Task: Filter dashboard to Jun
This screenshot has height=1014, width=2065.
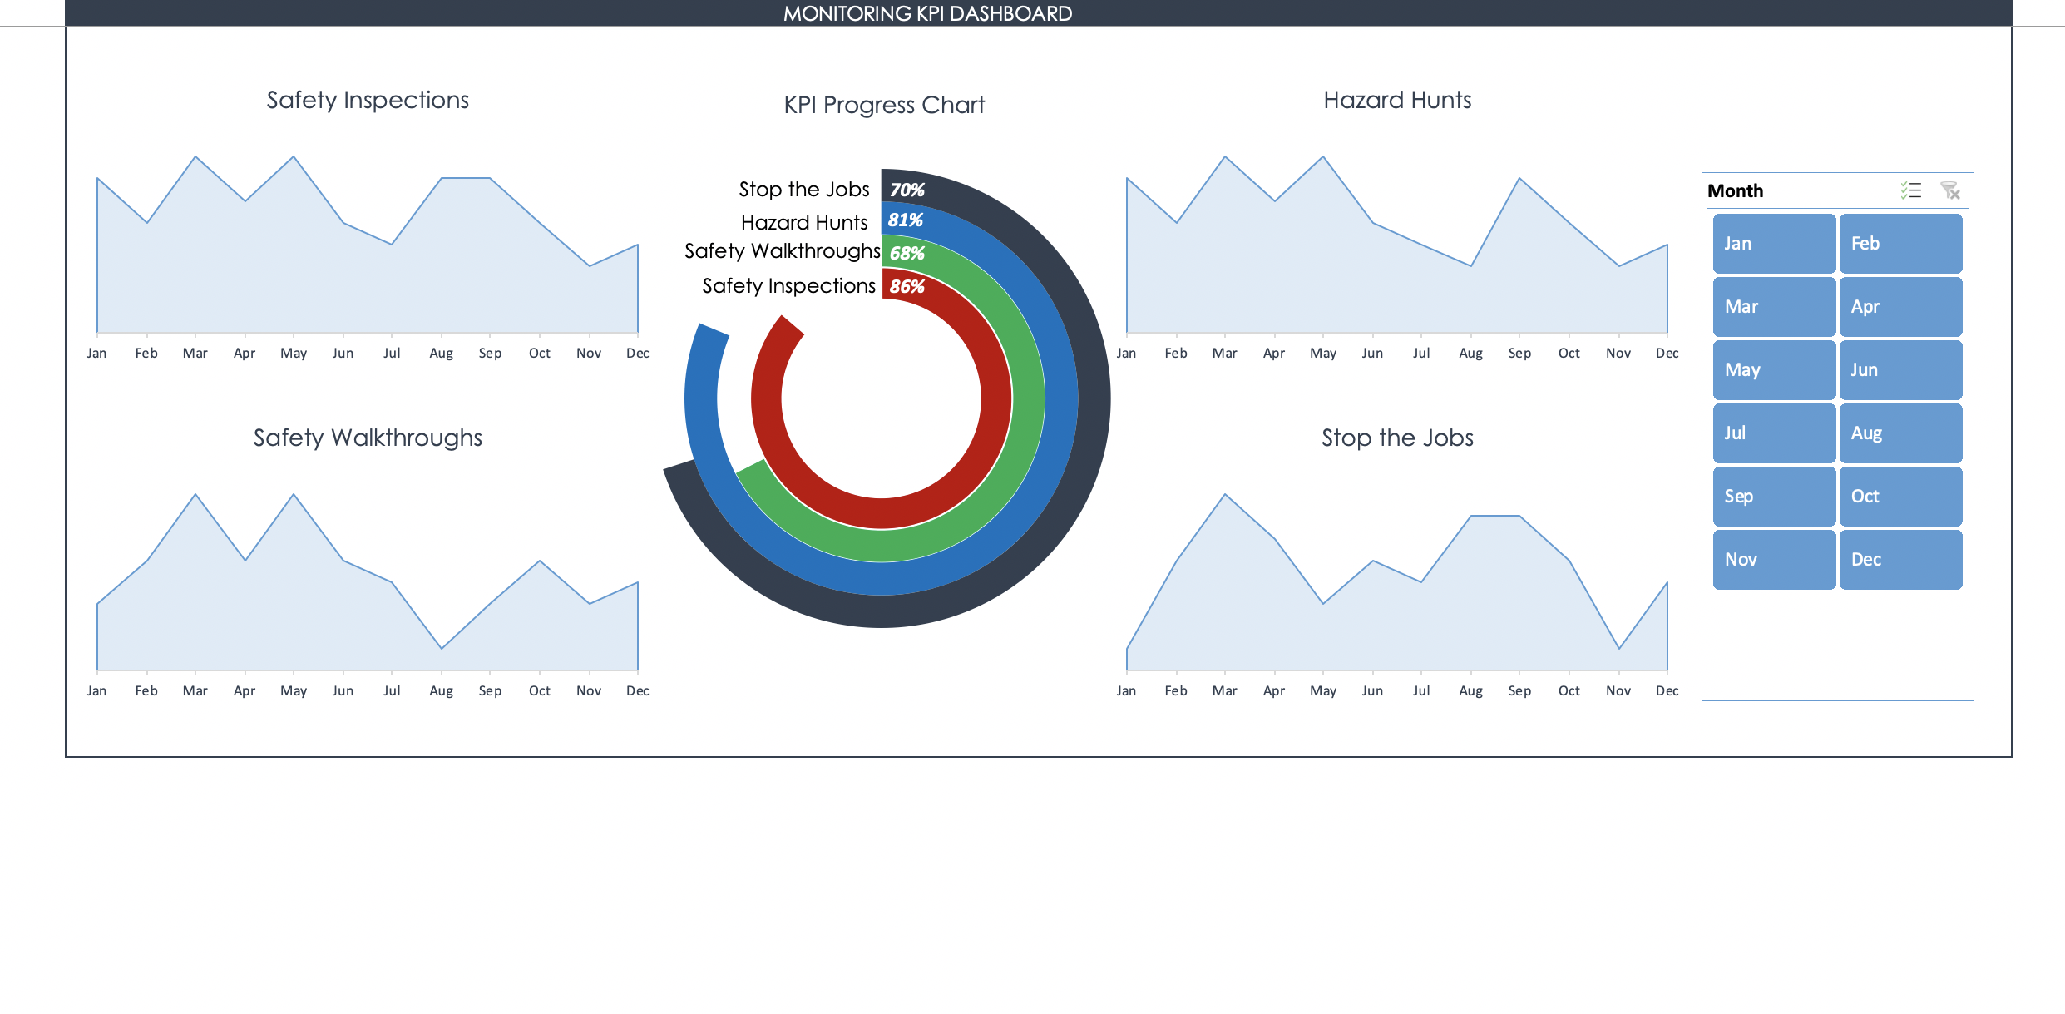Action: pos(1900,370)
